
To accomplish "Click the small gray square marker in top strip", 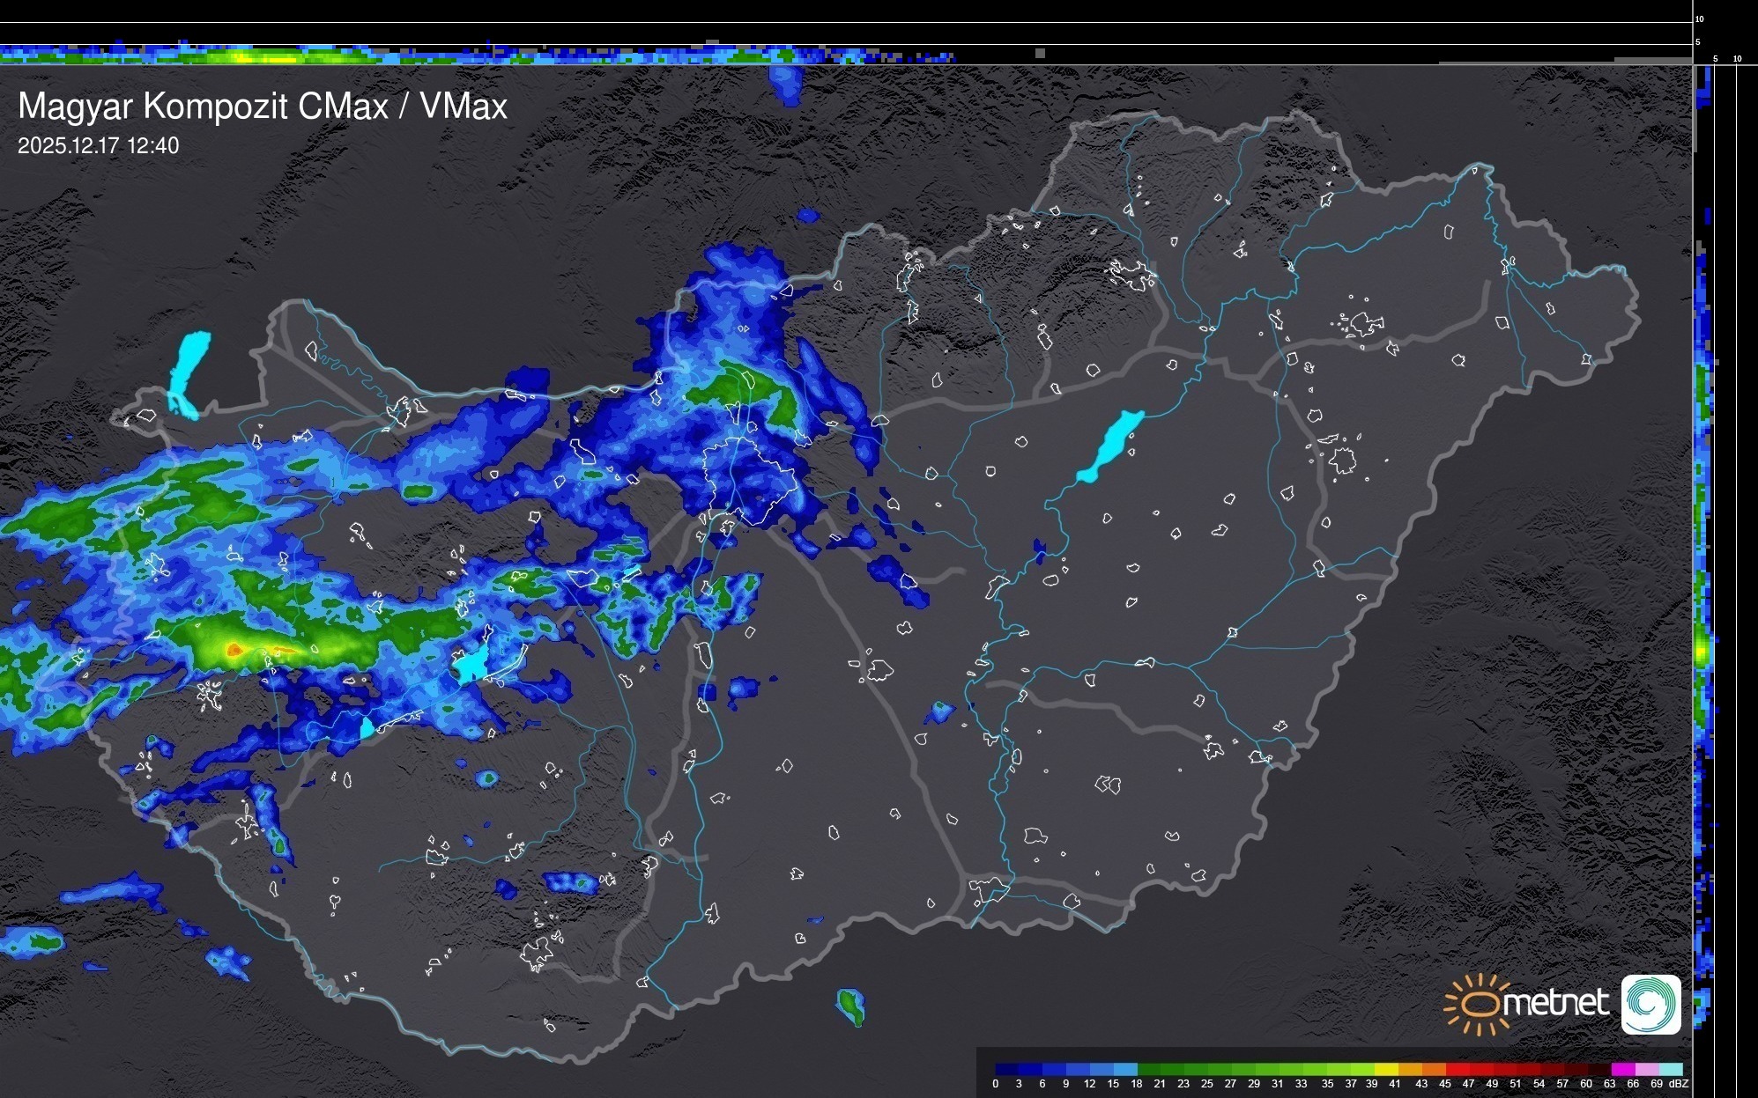I will (x=1040, y=54).
